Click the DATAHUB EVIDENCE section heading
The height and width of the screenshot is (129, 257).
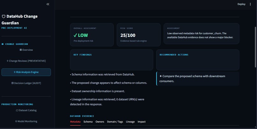[x=82, y=116]
